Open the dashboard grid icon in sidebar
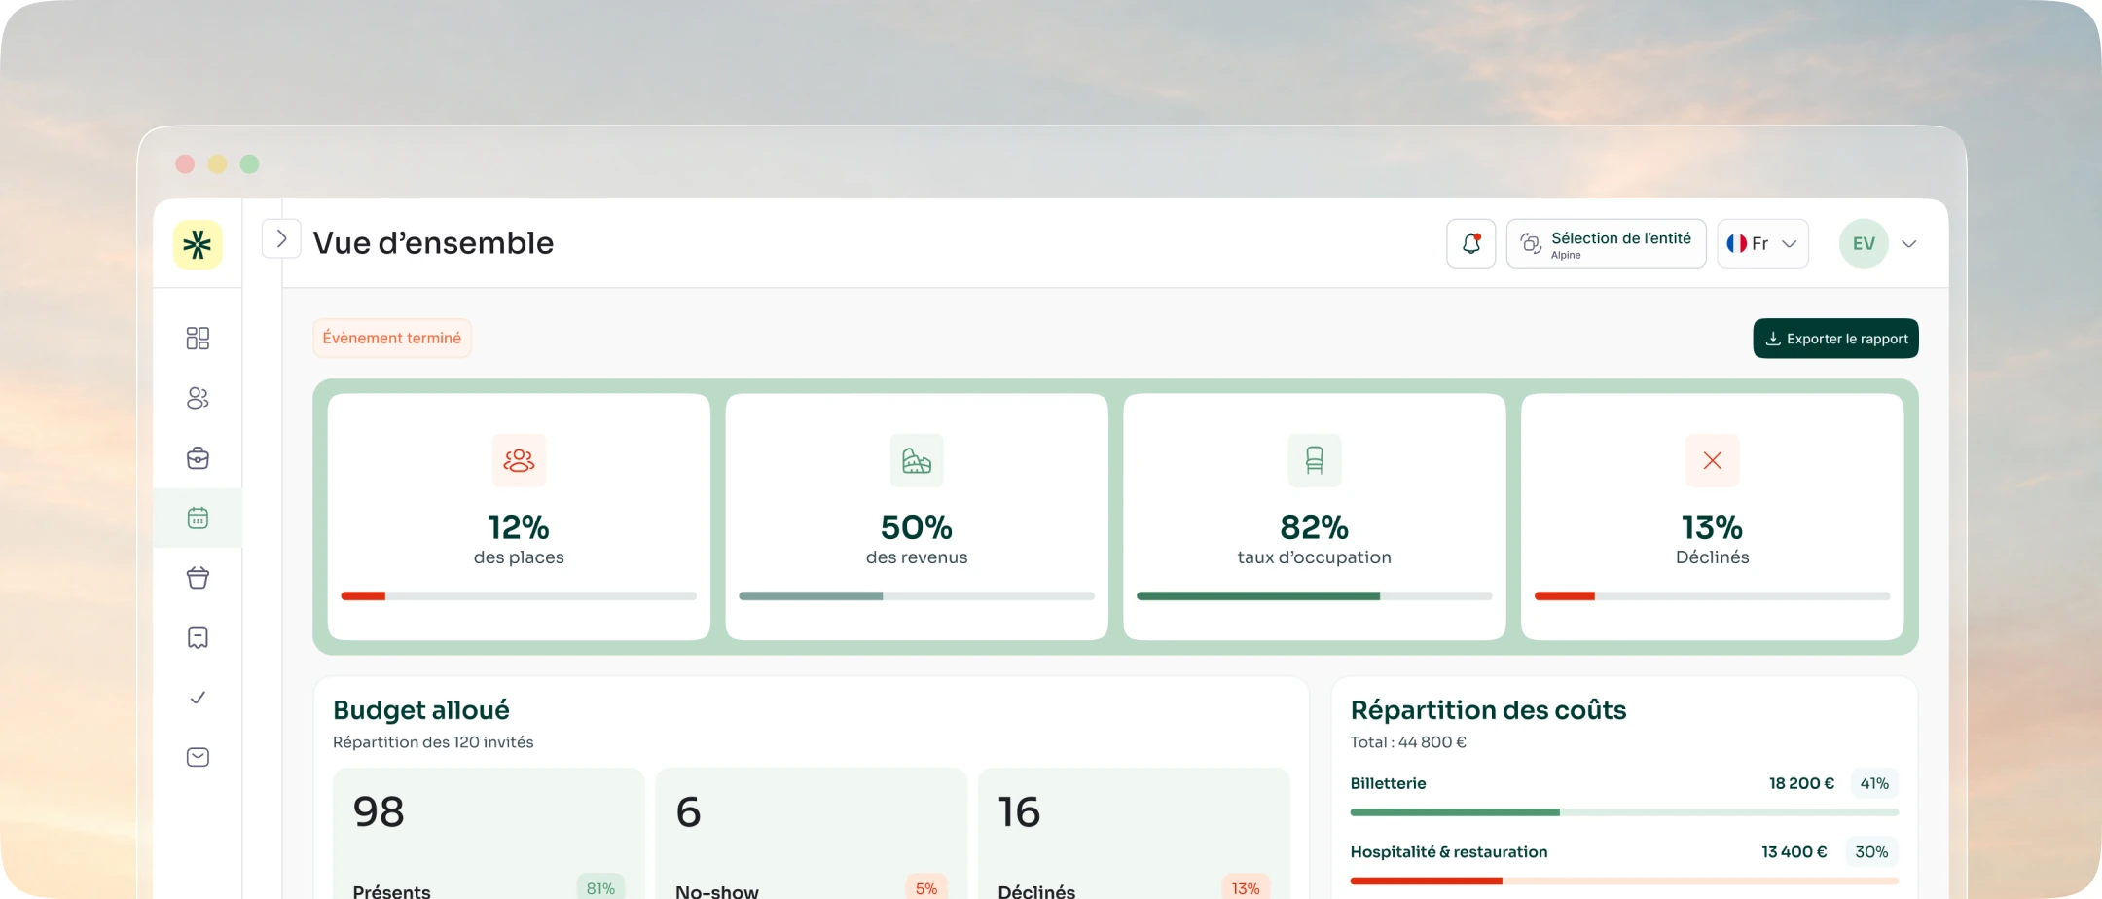Image resolution: width=2102 pixels, height=899 pixels. coord(198,338)
